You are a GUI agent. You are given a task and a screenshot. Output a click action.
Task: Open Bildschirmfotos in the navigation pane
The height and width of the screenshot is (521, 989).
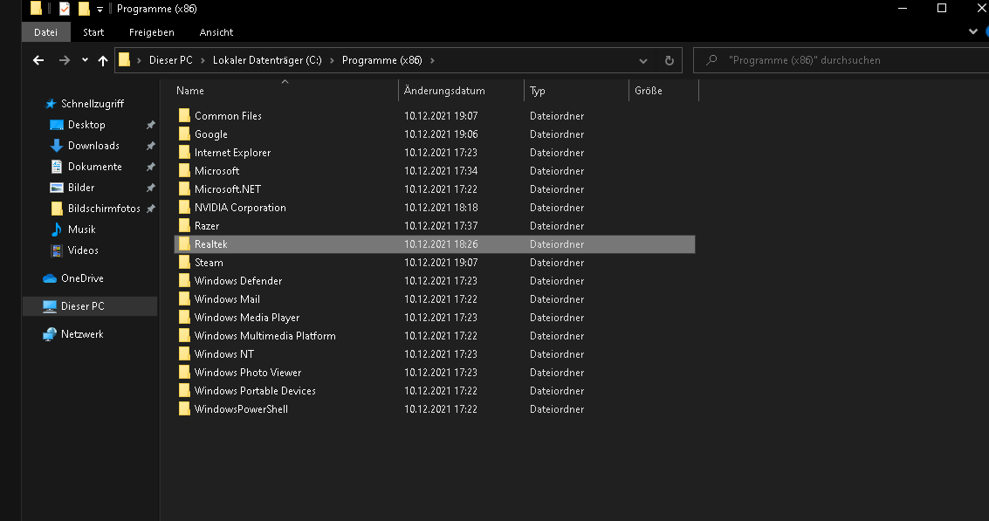[104, 209]
